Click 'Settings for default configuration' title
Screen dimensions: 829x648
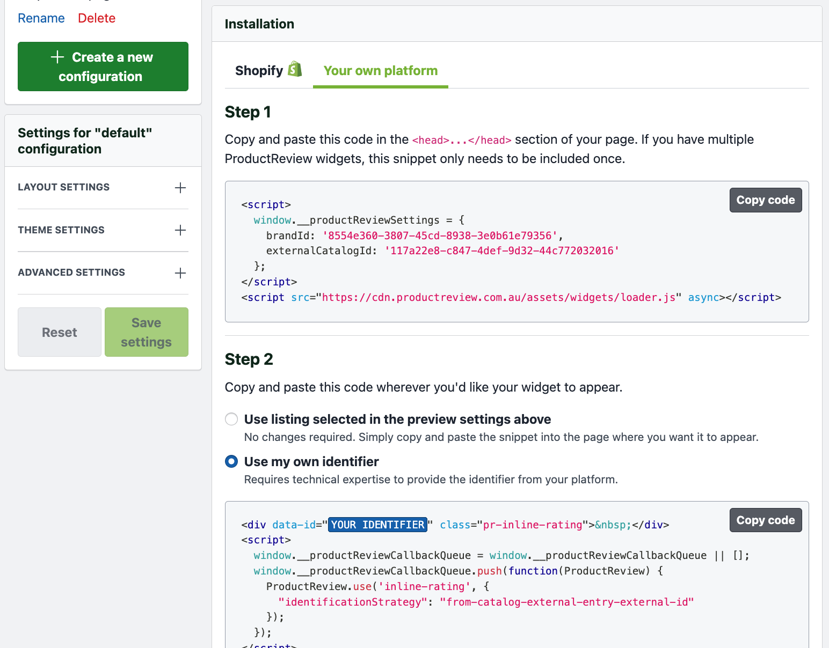coord(85,141)
